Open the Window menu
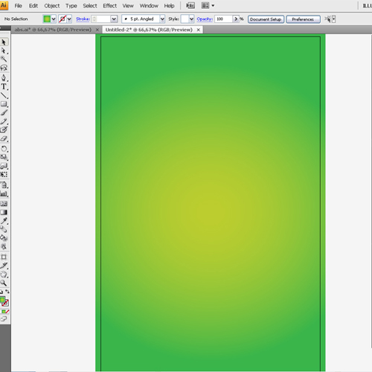 pos(149,6)
